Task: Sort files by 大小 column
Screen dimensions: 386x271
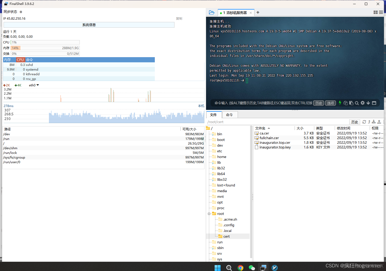Action: coord(304,128)
